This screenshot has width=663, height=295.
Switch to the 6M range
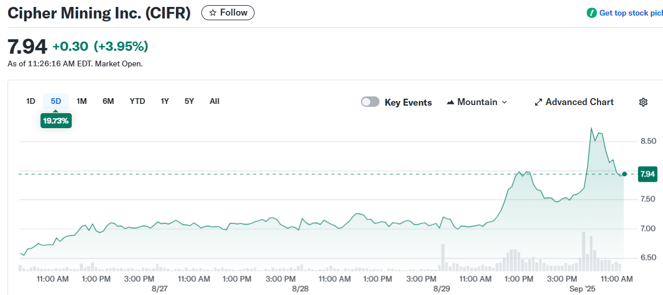coord(108,101)
